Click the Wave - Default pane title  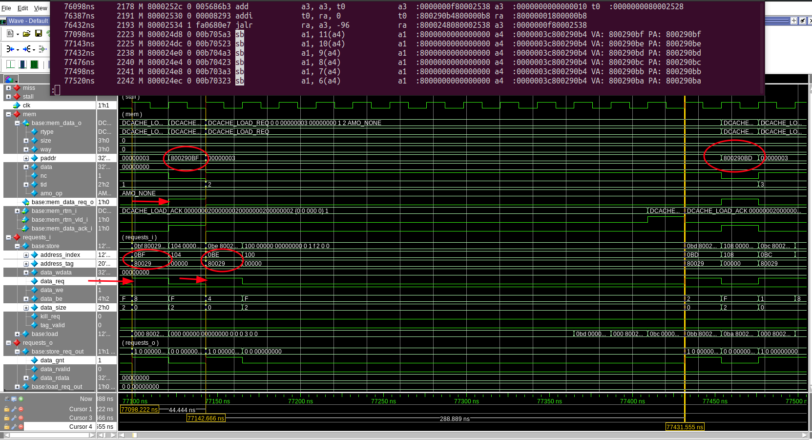point(28,21)
